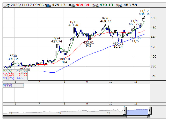The height and width of the screenshot is (121, 169).
Task: Click the 5/30 391.35 peak label
Action: (x=13, y=57)
